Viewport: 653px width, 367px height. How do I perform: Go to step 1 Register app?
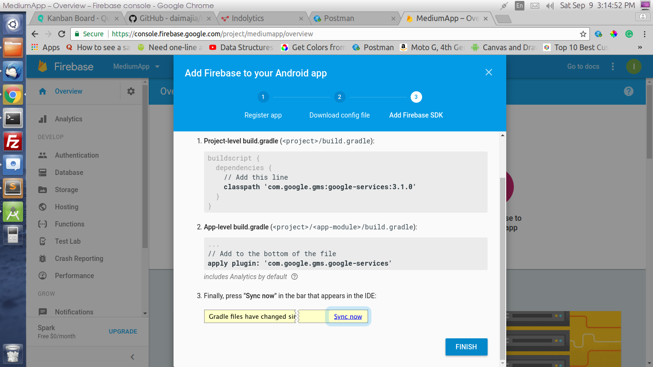pyautogui.click(x=263, y=105)
